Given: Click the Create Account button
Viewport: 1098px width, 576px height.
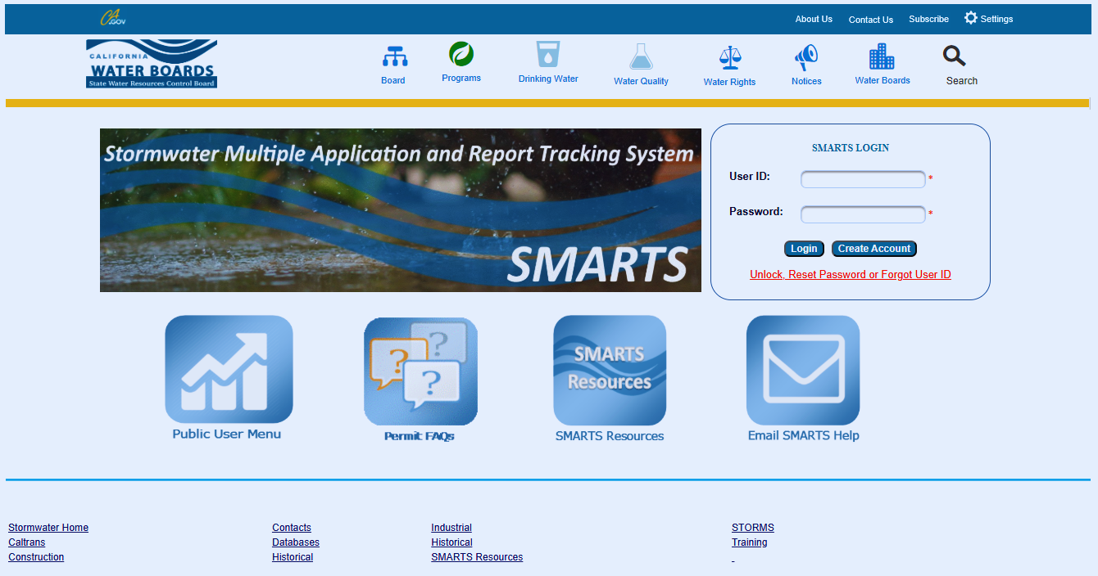Looking at the screenshot, I should tap(874, 249).
